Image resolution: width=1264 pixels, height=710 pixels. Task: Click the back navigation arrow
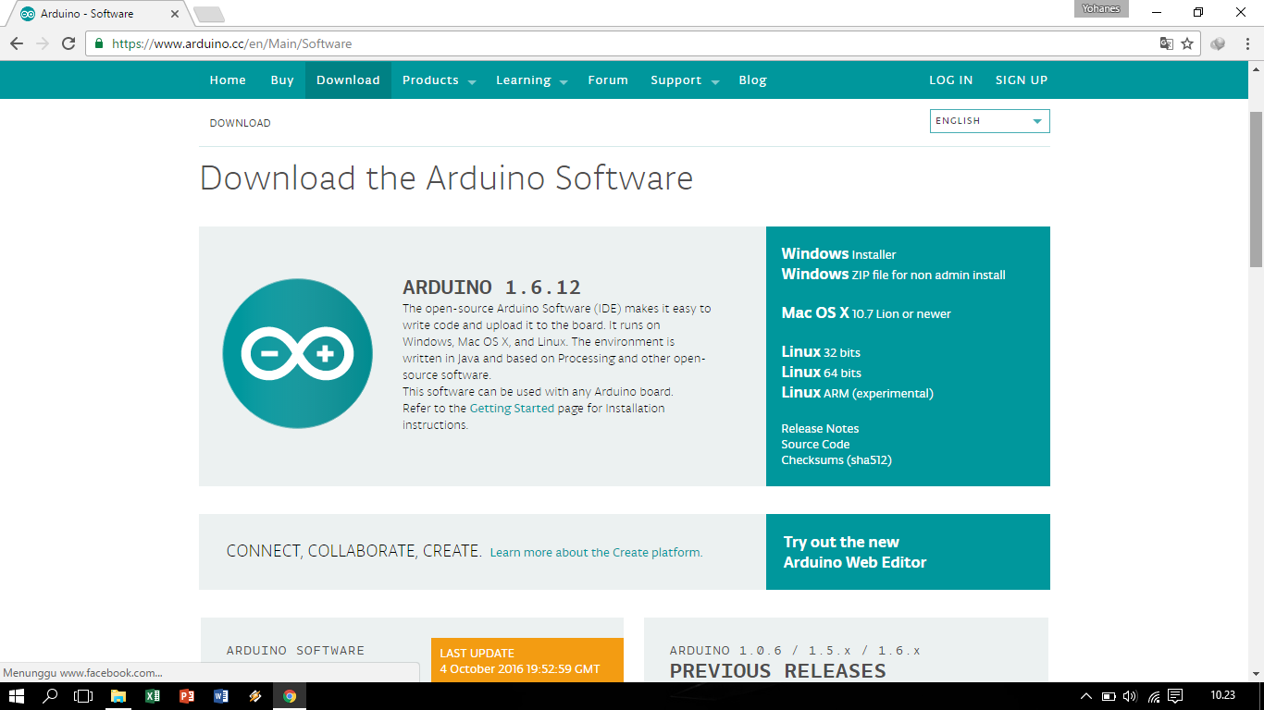pyautogui.click(x=17, y=43)
